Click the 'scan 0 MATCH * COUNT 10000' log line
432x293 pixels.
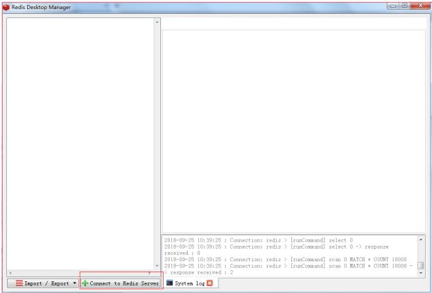[x=286, y=260]
